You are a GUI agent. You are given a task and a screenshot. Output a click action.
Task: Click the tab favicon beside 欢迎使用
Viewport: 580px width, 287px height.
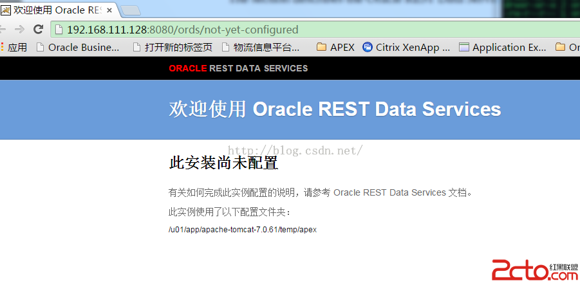pyautogui.click(x=6, y=10)
